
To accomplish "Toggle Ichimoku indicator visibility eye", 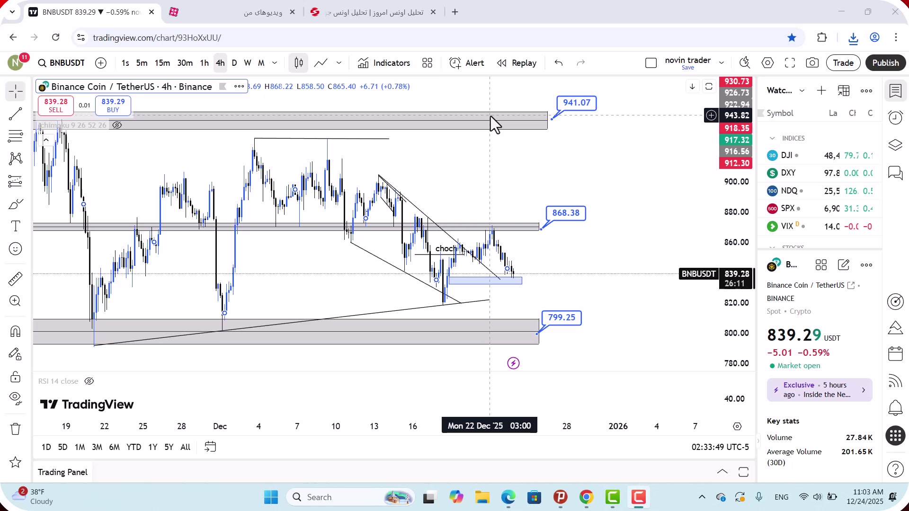I will tap(117, 125).
